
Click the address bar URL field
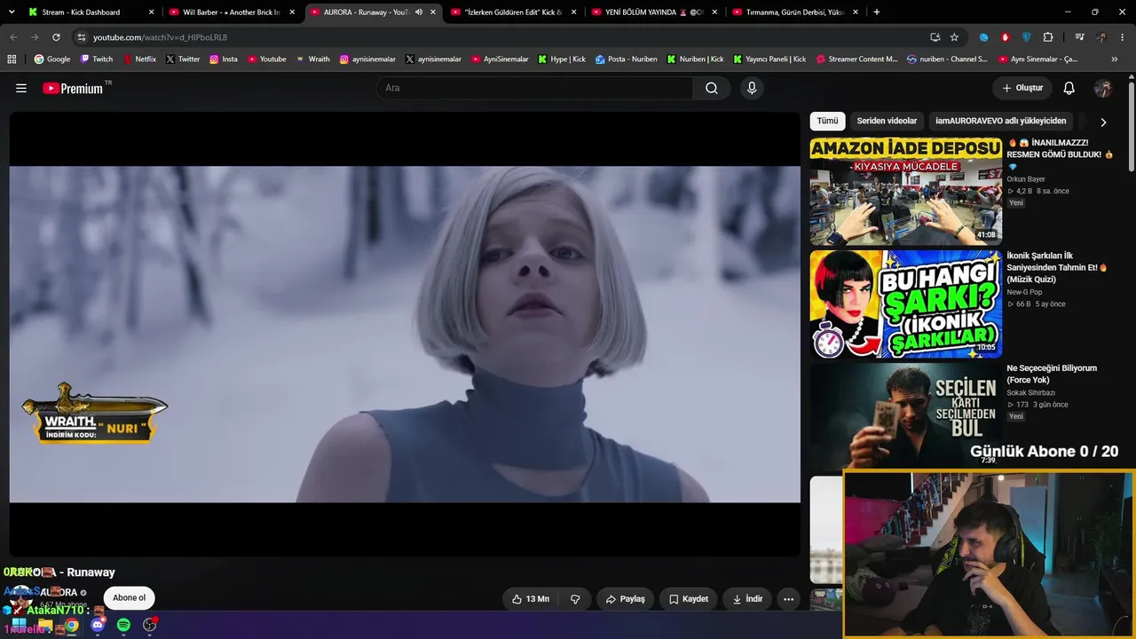tap(497, 37)
